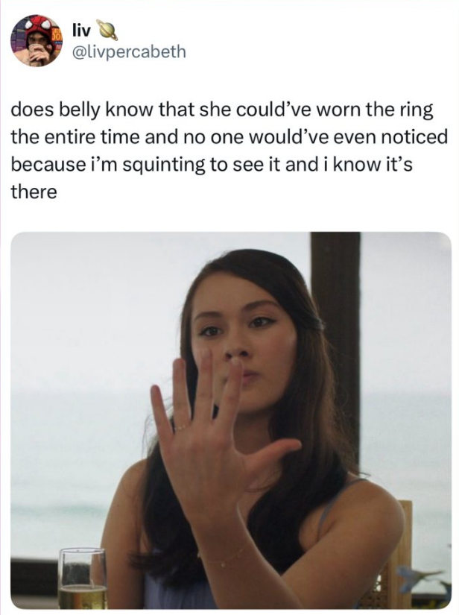Click the thin ring on the raised hand

click(x=180, y=428)
